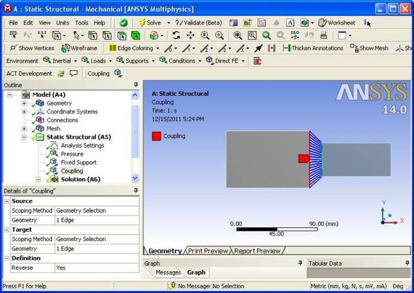This screenshot has width=414, height=293.
Task: Select the Zoom tool magnifier
Action: (205, 35)
